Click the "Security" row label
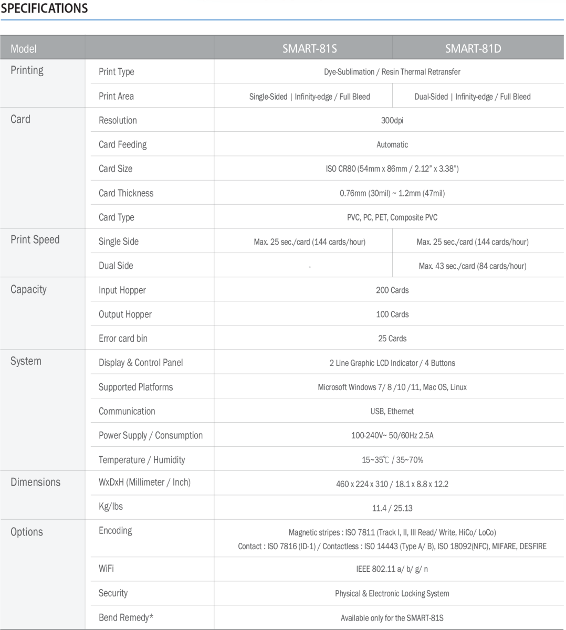The image size is (566, 630). (x=113, y=593)
